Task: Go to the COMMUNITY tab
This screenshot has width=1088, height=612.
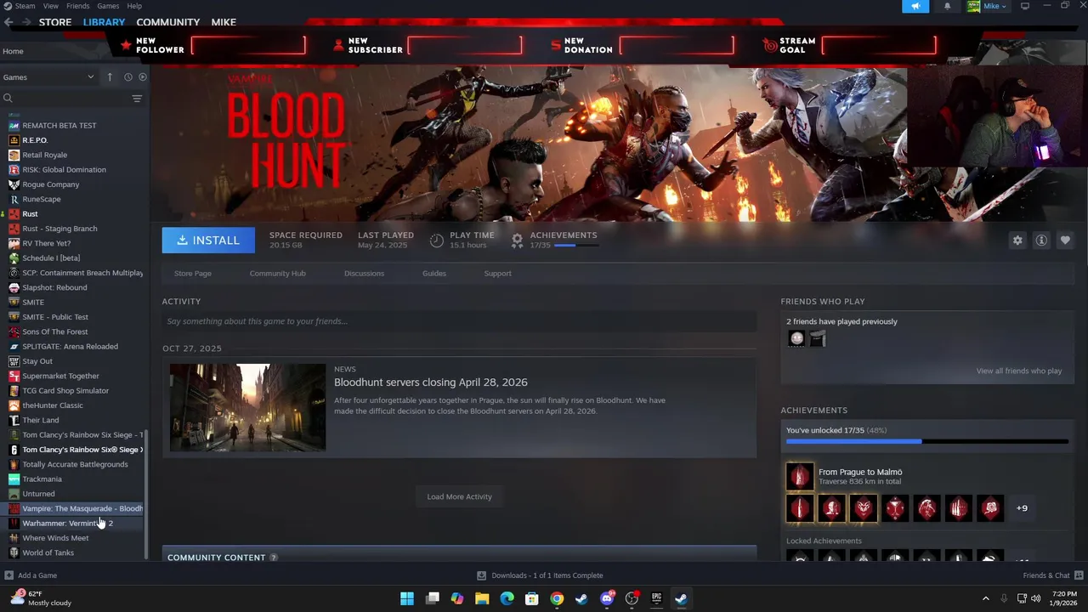Action: coord(168,22)
